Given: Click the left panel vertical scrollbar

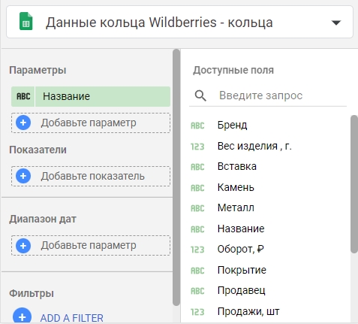Looking at the screenshot, I should tap(176, 177).
